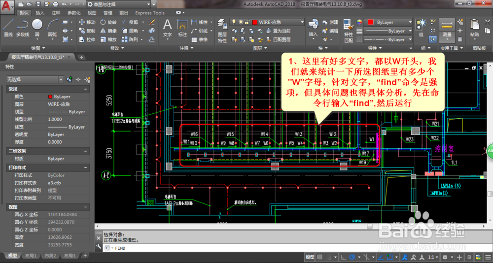Click the Erase tool icon
The image size is (493, 263).
152,22
